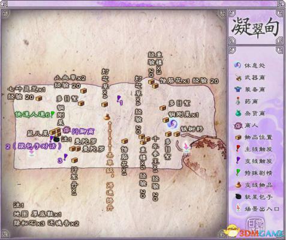Click the 药商 legend icon
286x240 pixels.
[x=237, y=101]
